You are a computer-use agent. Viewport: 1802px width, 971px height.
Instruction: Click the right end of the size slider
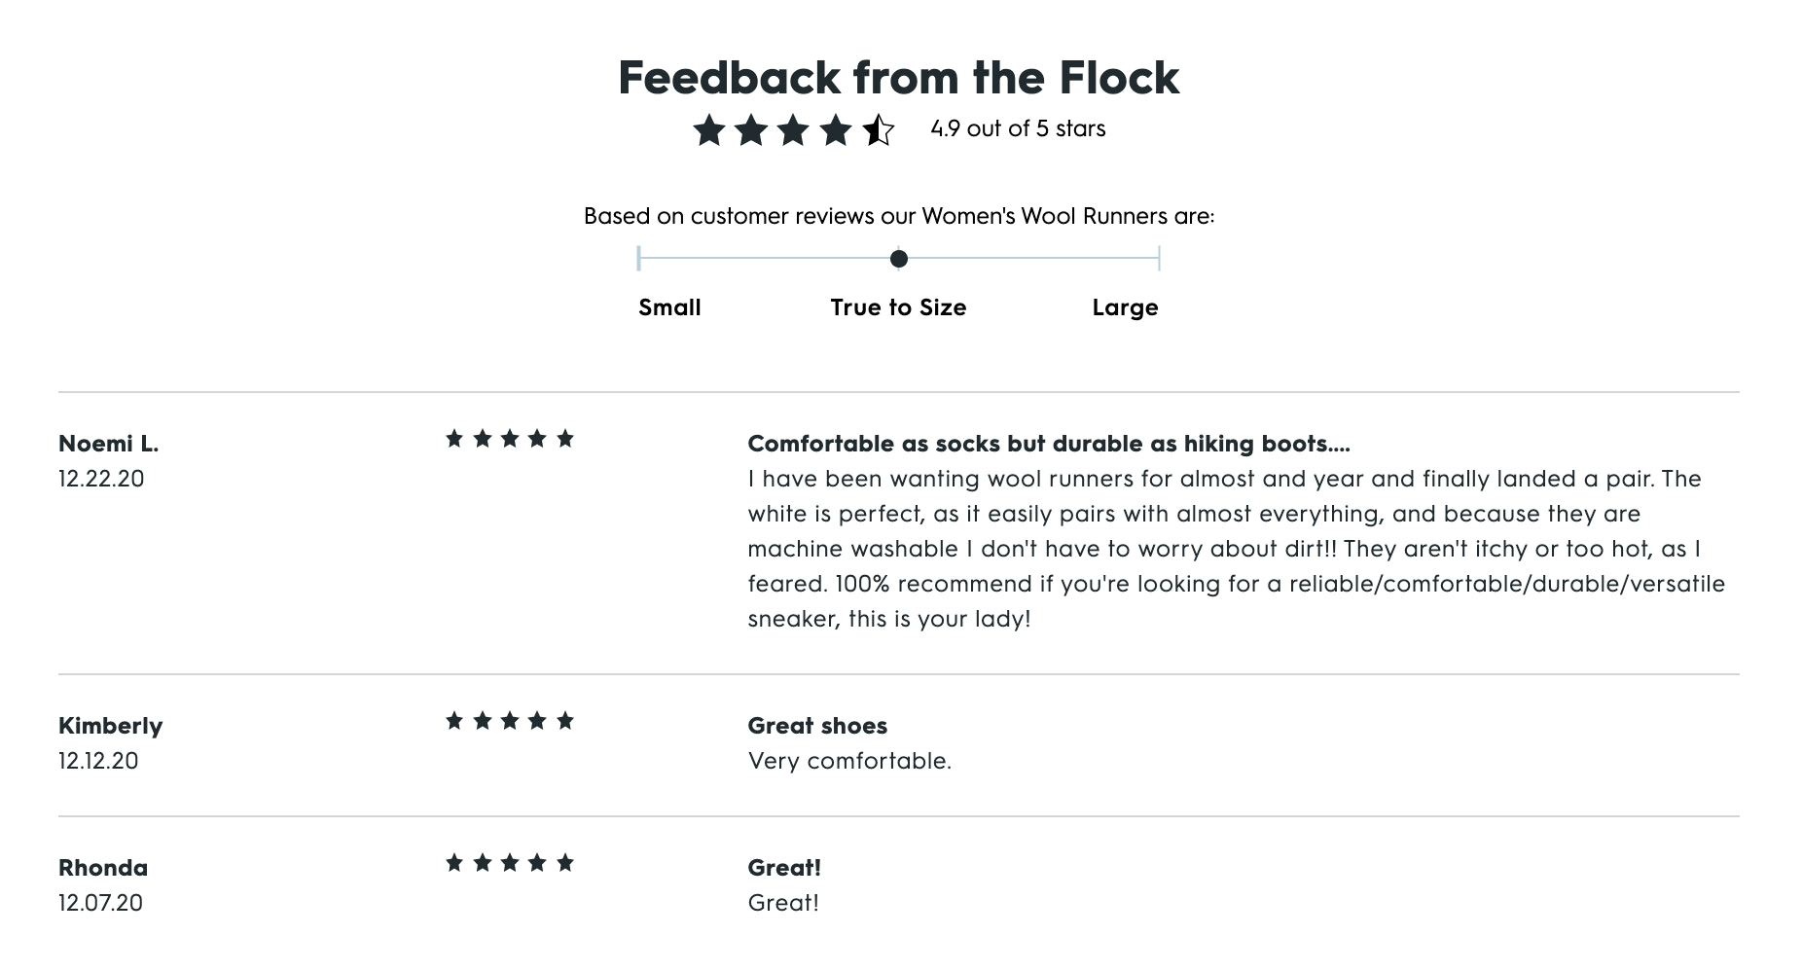(x=1159, y=259)
